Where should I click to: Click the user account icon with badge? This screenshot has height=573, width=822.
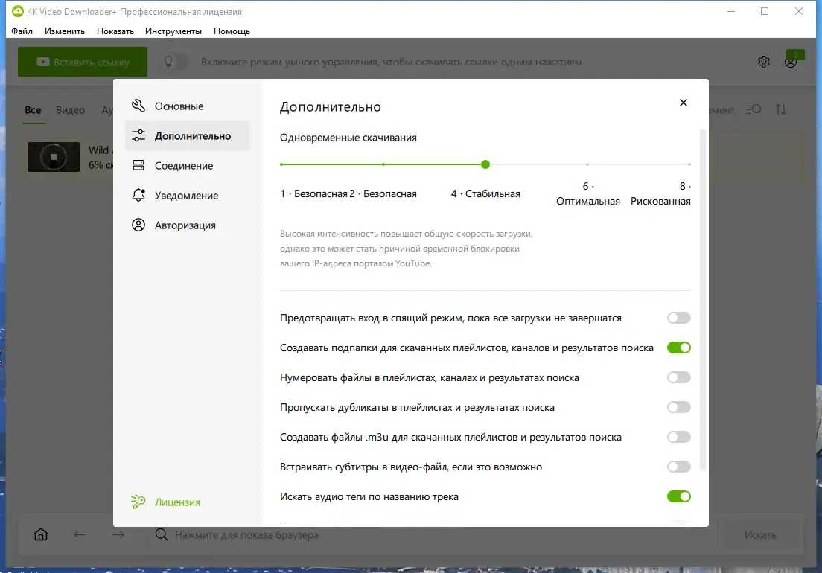tap(791, 62)
